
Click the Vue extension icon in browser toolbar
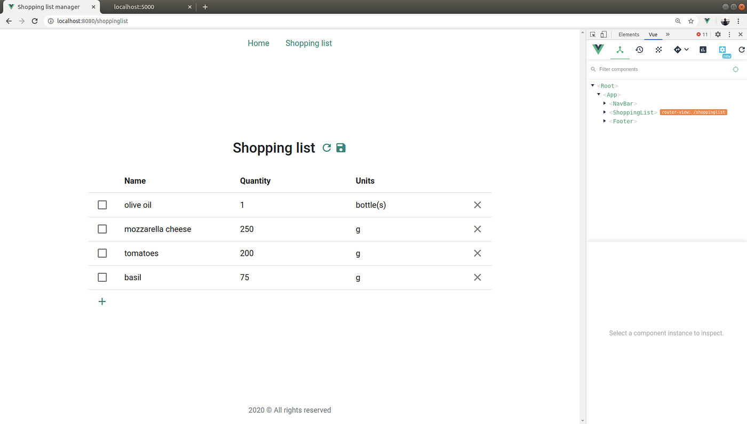pos(707,21)
